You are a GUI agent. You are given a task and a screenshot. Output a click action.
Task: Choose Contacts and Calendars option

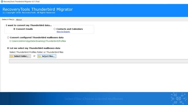pos(55,29)
